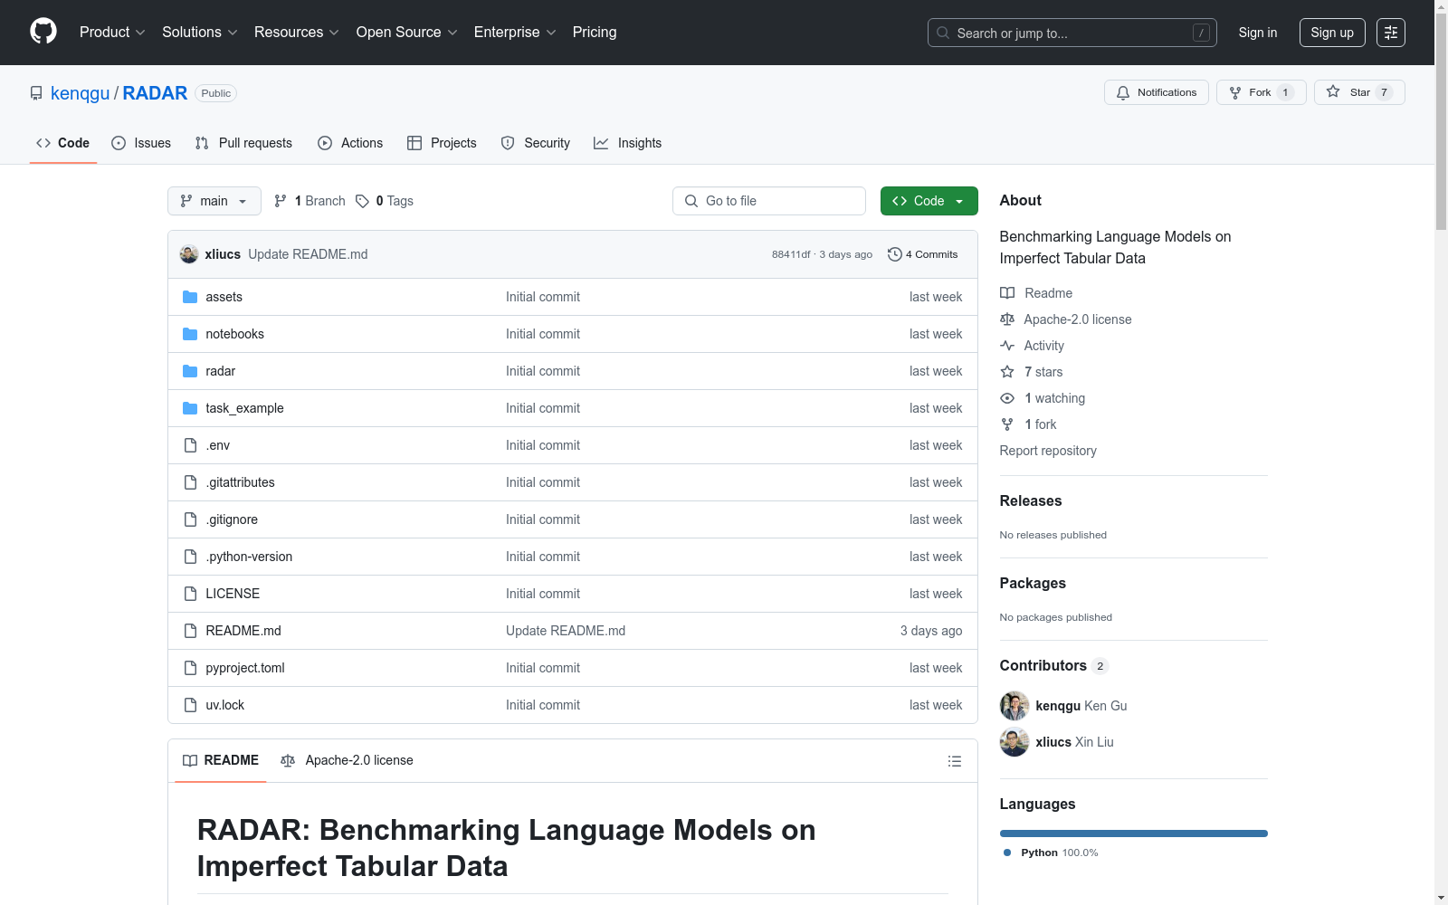1448x905 pixels.
Task: Open the assets folder
Action: (x=224, y=297)
